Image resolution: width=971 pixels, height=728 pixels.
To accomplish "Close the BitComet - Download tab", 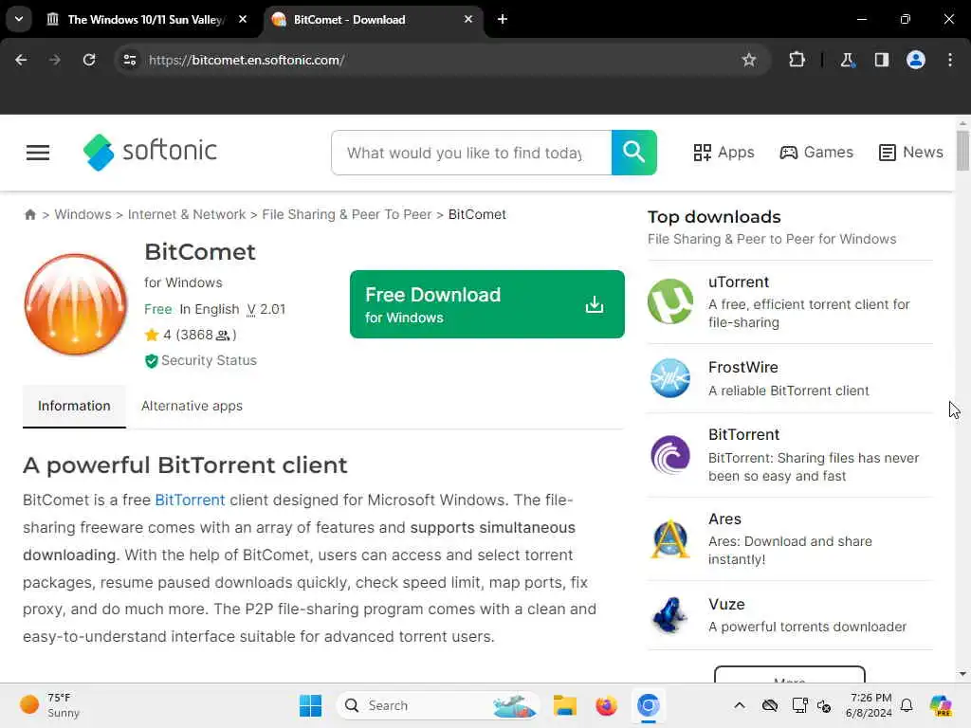I will (468, 19).
